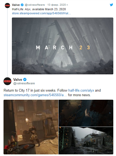Click the Half-Life: Alyx available March 23 text
116x156 pixels.
(39, 9)
